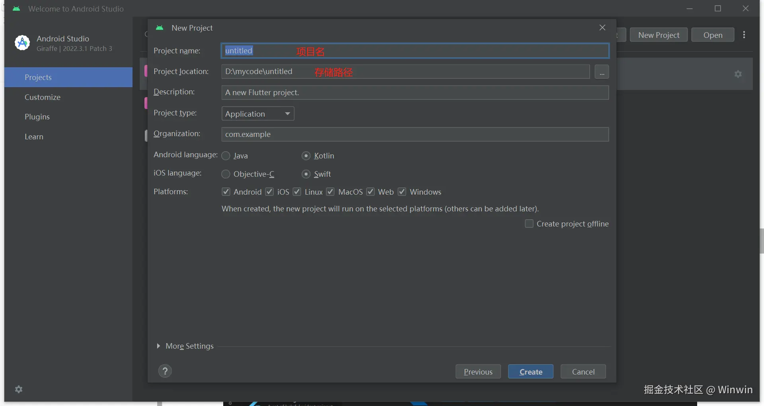Uncheck the Android platform checkbox
The width and height of the screenshot is (764, 406).
226,192
